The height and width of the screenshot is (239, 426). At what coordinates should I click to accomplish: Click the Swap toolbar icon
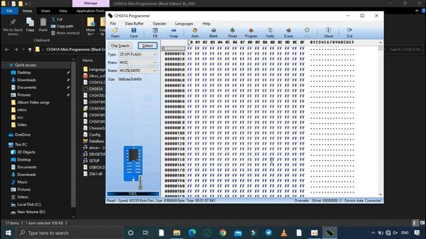tap(174, 33)
